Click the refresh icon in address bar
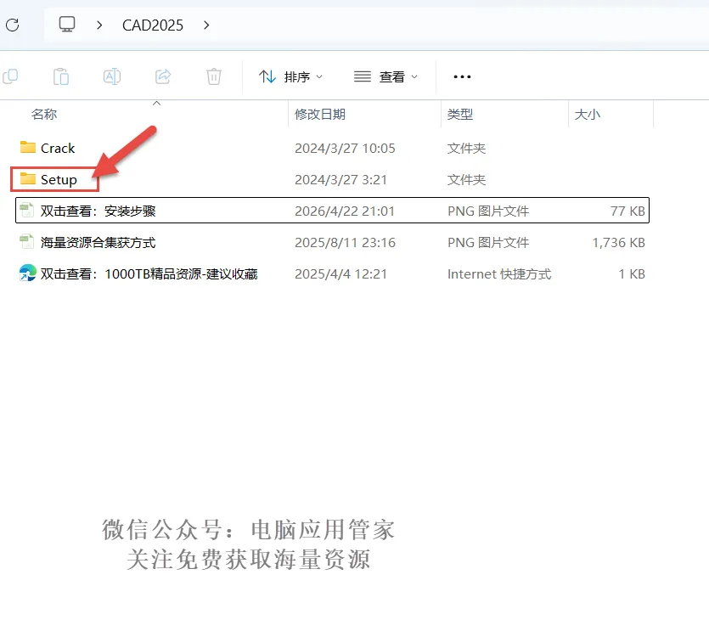 tap(13, 25)
